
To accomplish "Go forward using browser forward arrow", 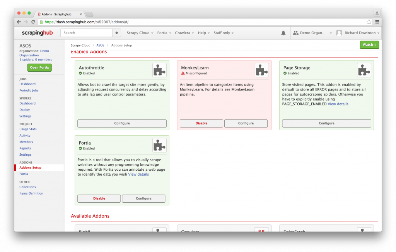I will (26, 22).
